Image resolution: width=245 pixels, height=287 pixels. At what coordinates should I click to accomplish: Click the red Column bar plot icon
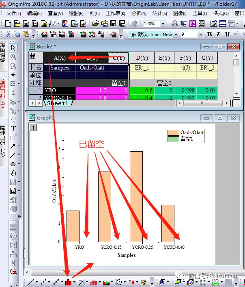pos(68,282)
